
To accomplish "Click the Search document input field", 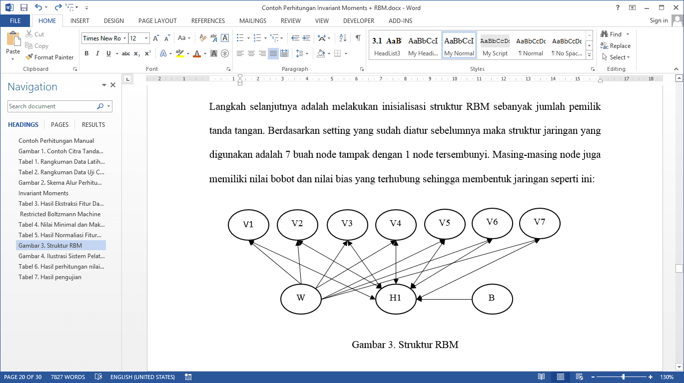I will tap(52, 106).
